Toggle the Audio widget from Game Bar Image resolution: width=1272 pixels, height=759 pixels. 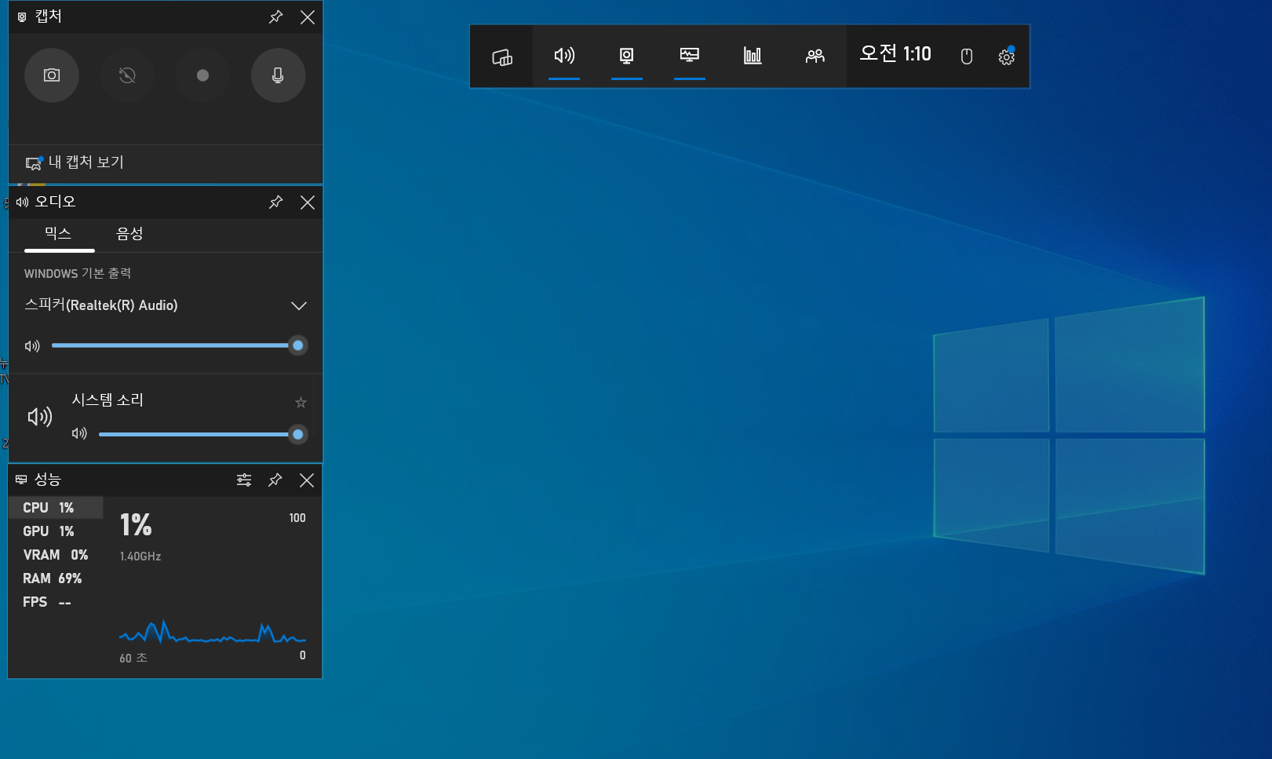click(x=564, y=57)
